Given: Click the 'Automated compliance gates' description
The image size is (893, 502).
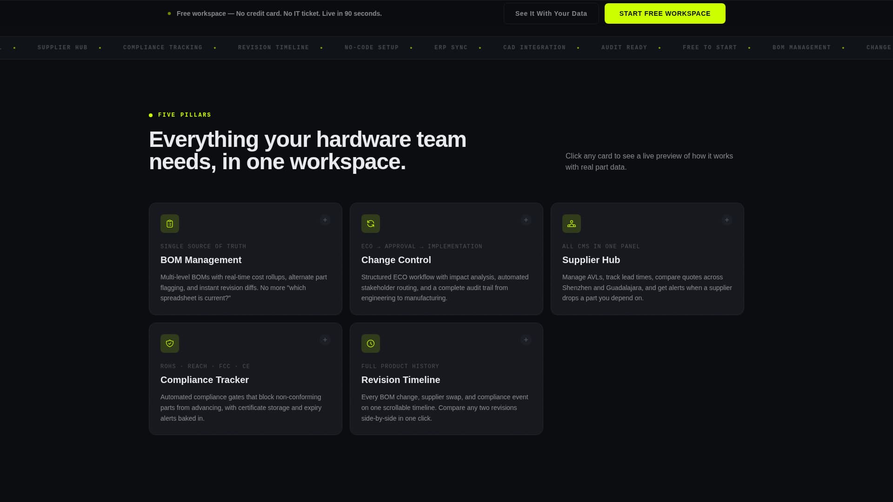Looking at the screenshot, I should point(241,408).
